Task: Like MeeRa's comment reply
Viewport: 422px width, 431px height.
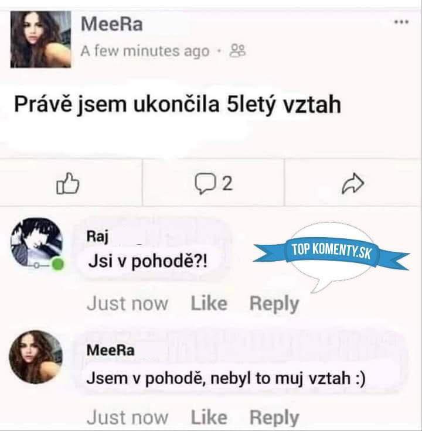Action: pyautogui.click(x=209, y=417)
